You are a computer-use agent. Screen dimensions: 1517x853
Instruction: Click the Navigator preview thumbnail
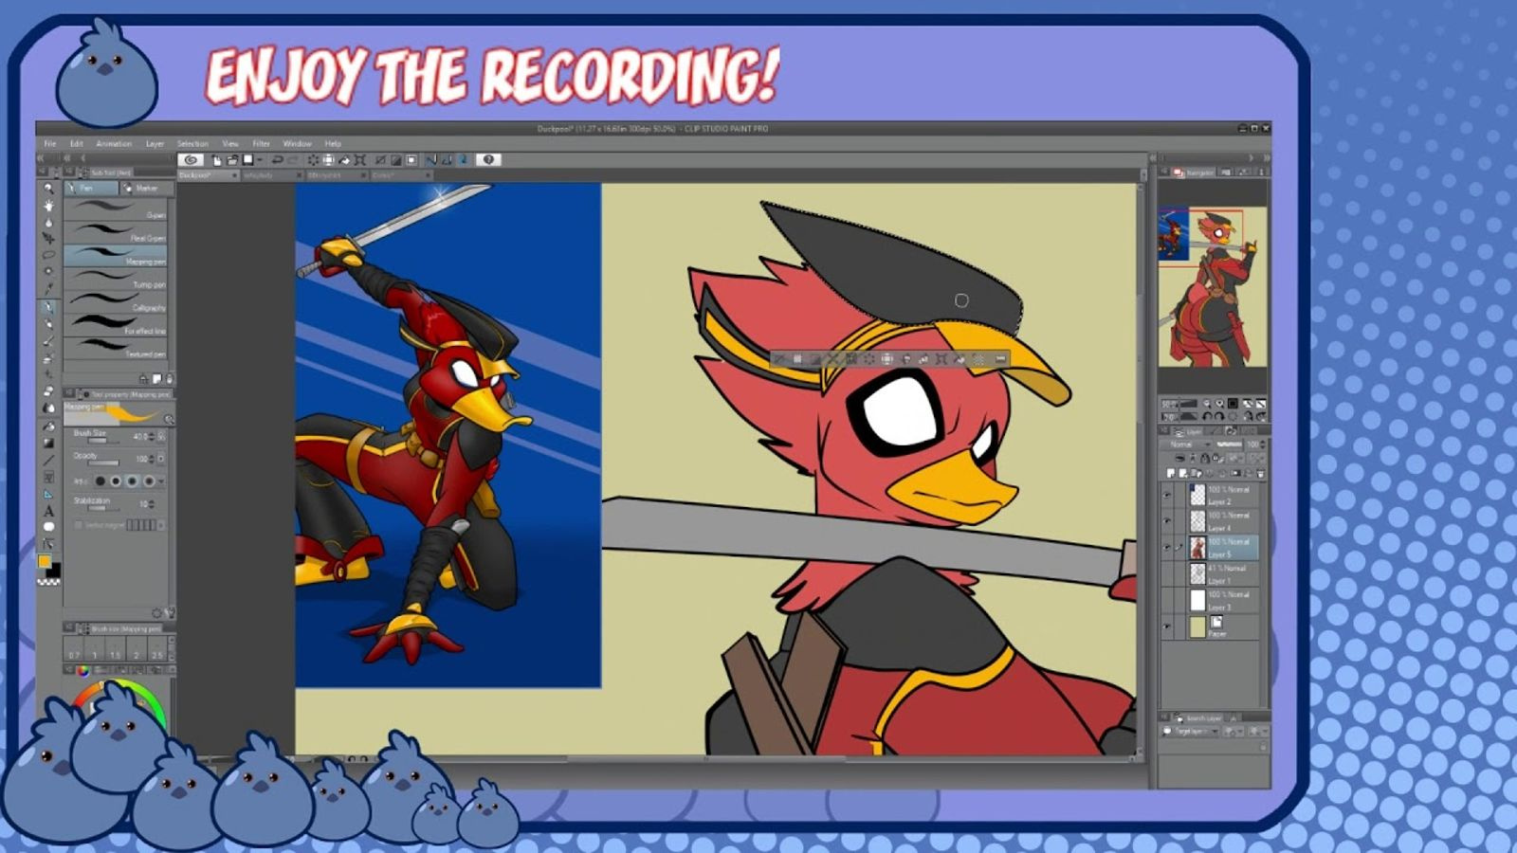click(x=1214, y=287)
